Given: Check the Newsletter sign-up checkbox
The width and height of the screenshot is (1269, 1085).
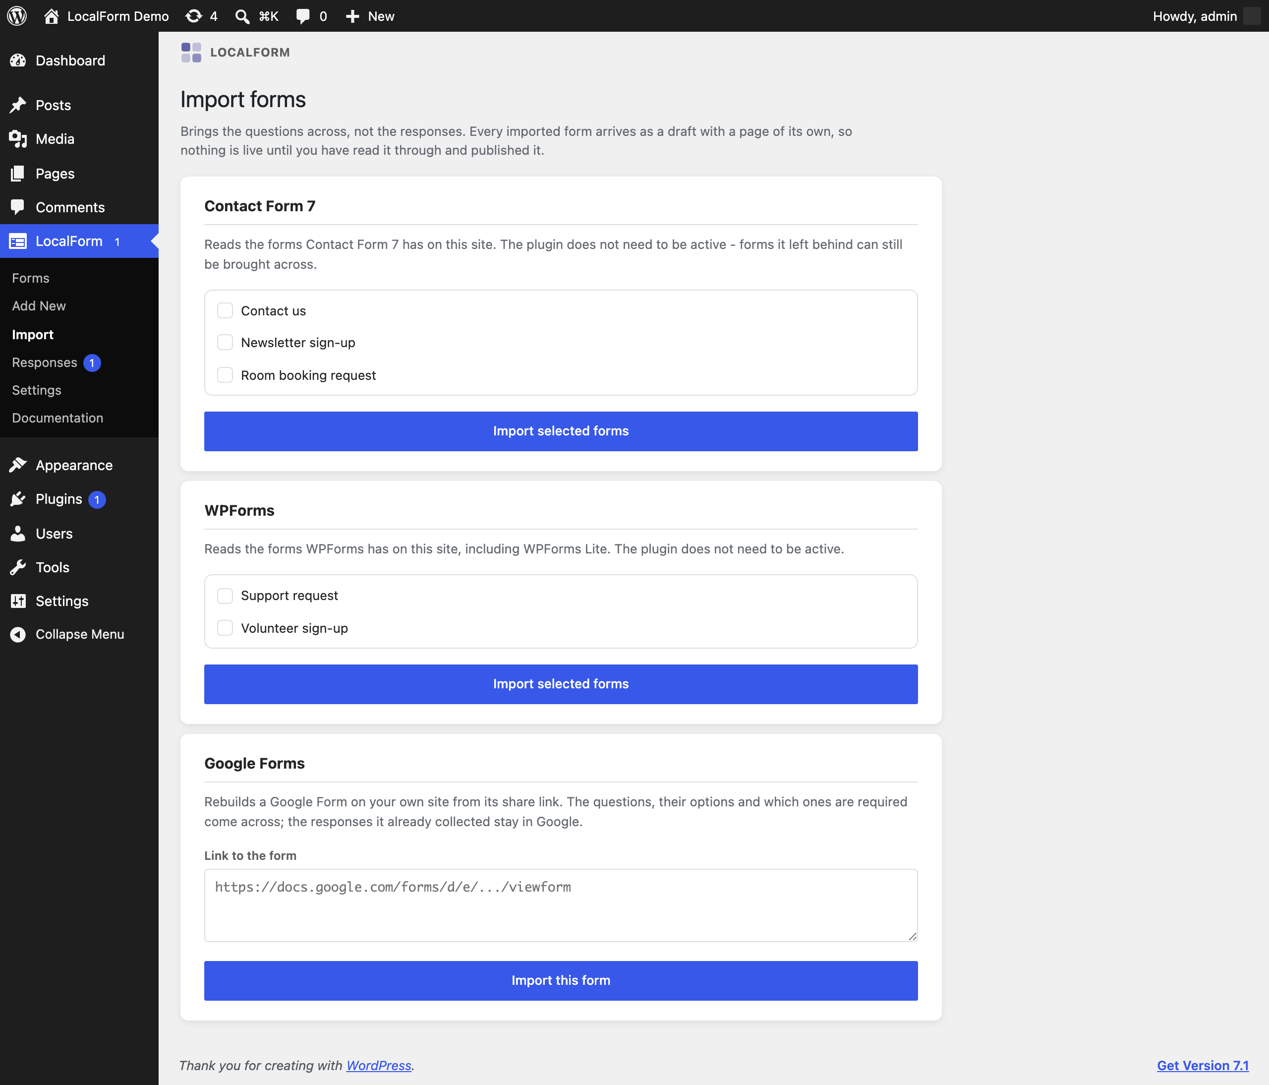Looking at the screenshot, I should tap(225, 343).
